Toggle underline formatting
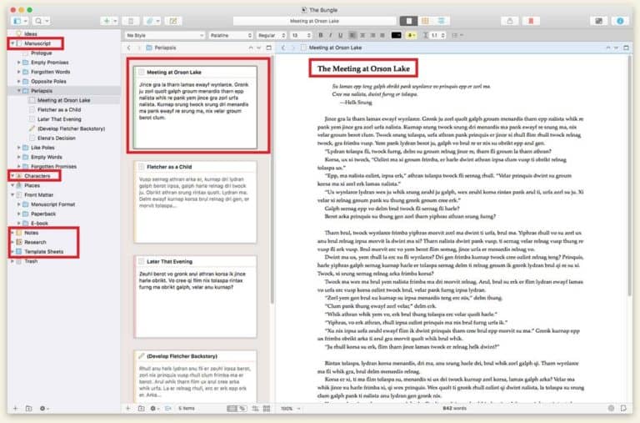The width and height of the screenshot is (640, 423). click(340, 36)
